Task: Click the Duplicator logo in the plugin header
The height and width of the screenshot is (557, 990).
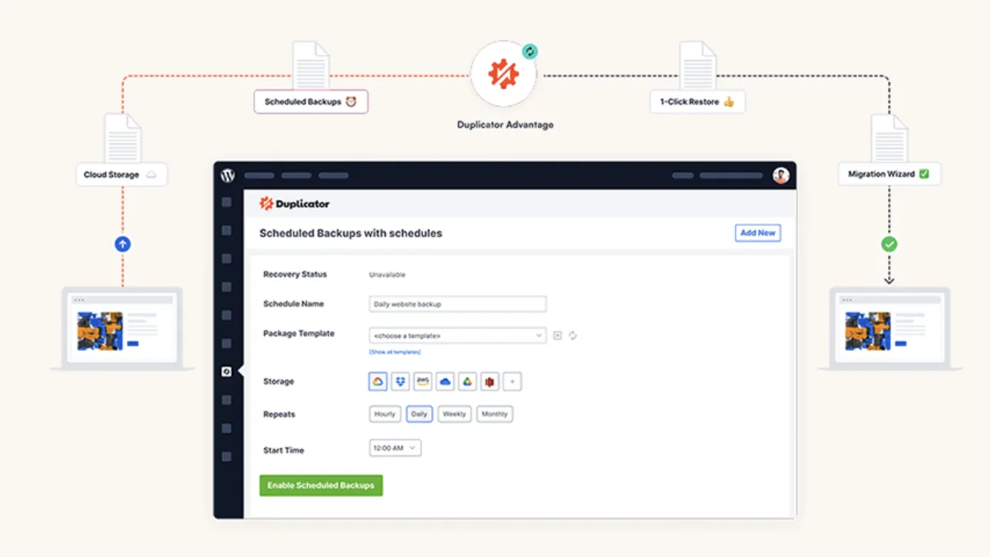Action: [x=294, y=204]
